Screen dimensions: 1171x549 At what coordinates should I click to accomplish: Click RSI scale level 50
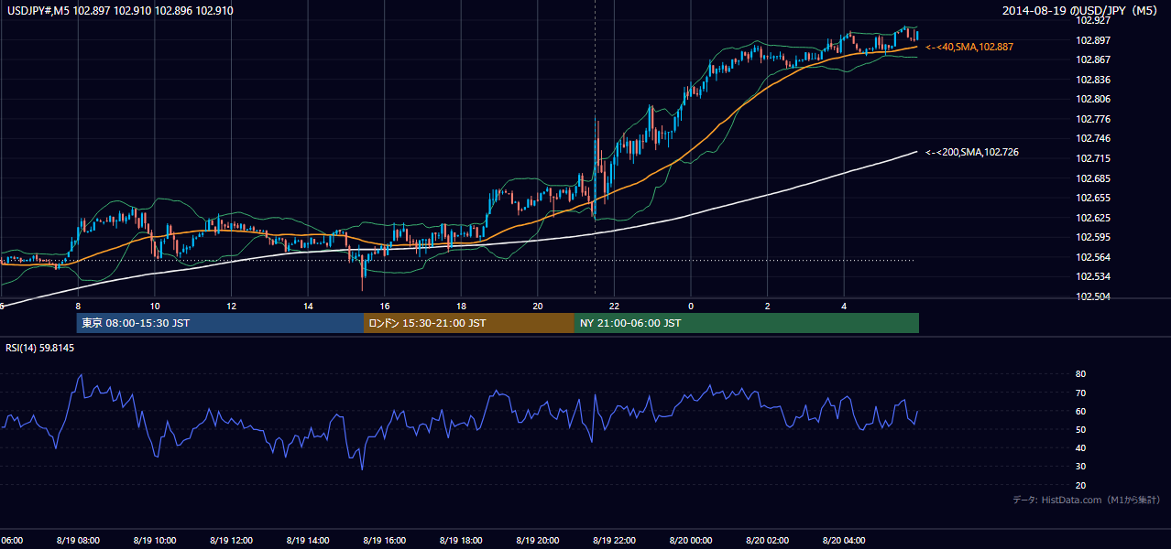[1080, 429]
